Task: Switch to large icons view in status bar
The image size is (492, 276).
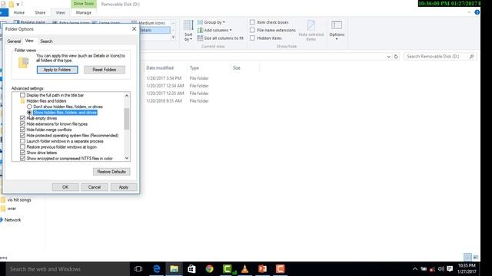Action: [476, 257]
